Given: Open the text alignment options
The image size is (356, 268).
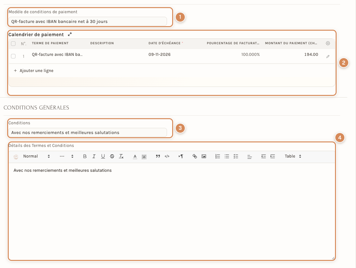Looking at the screenshot, I should coord(249,156).
